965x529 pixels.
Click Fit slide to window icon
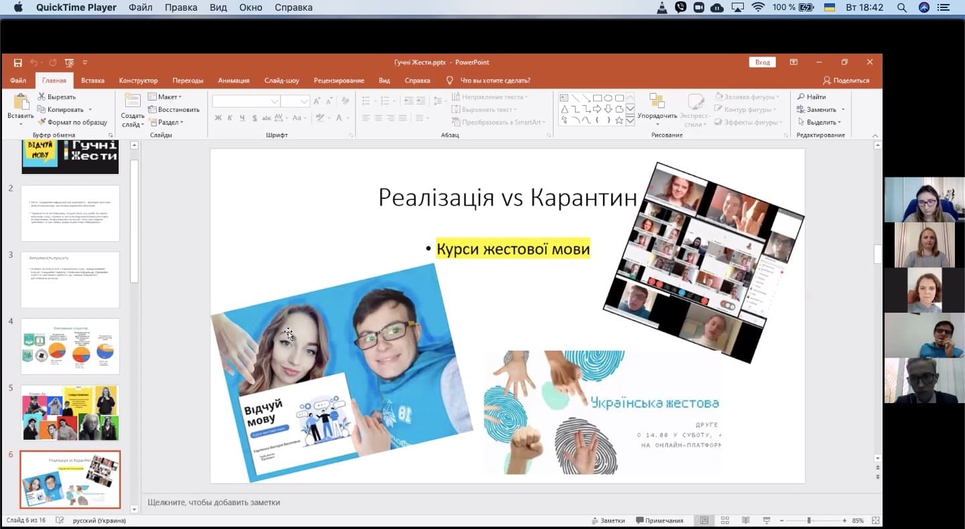tap(876, 520)
